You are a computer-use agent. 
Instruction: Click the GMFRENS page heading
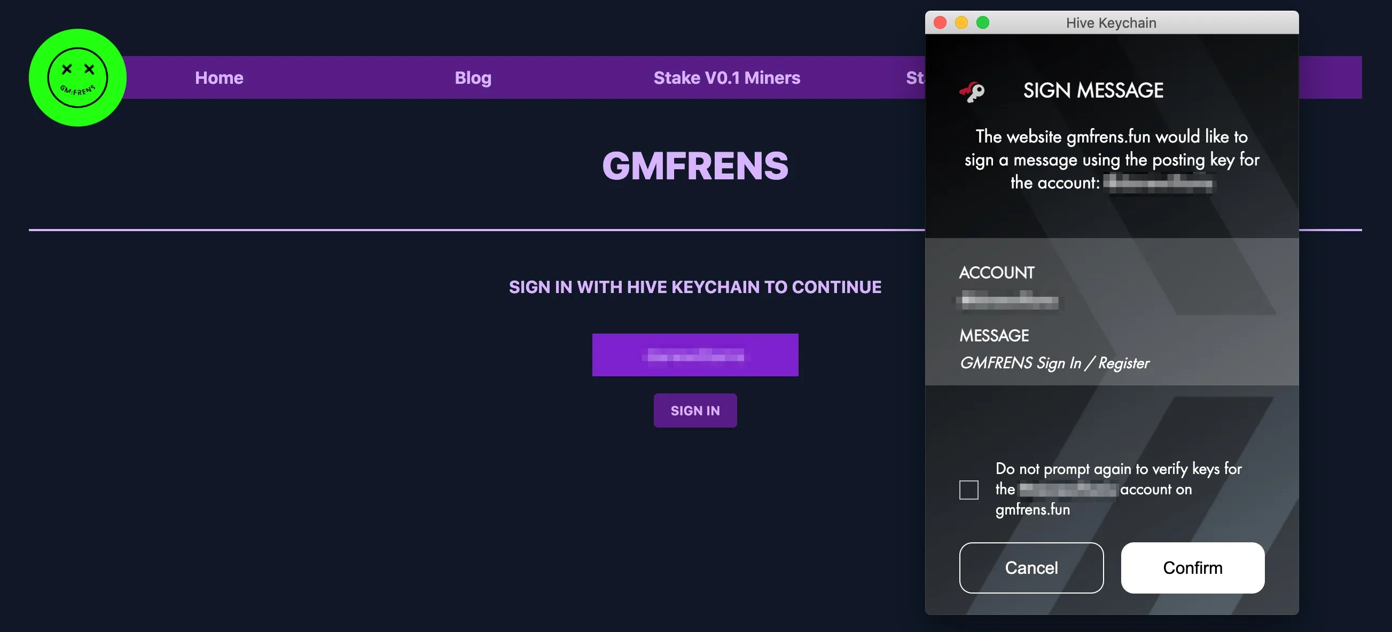[695, 166]
